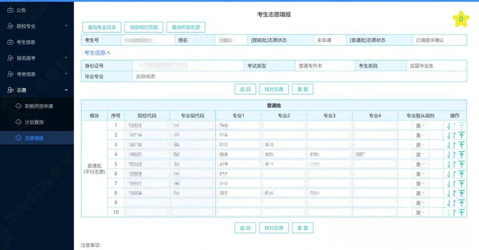Image resolution: width=479 pixels, height=250 pixels.
Task: Click the 查询专业目录 button
Action: pos(102,28)
